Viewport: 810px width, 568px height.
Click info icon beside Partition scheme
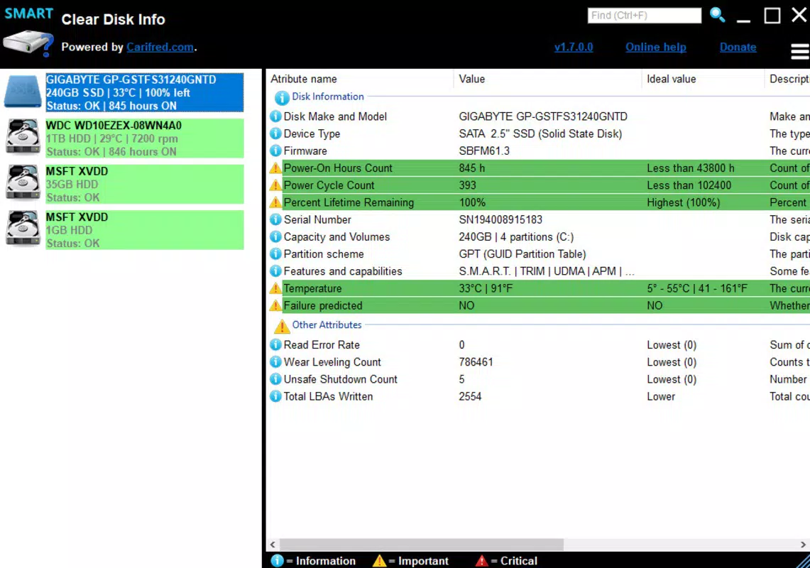276,253
